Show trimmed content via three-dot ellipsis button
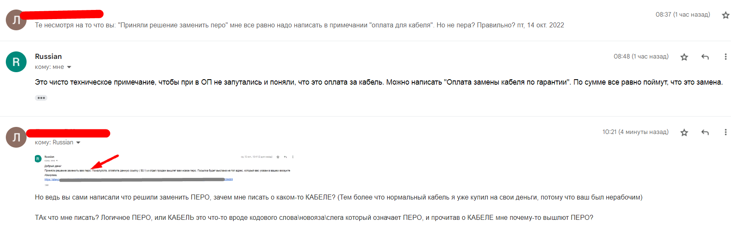The image size is (738, 236). point(41,98)
